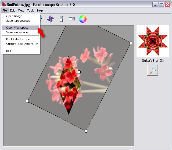Minimize the Kaleidoscope Kreator window
The height and width of the screenshot is (150, 172).
coord(155,5)
